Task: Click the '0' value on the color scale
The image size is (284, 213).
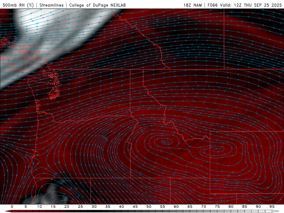Action: point(12,207)
